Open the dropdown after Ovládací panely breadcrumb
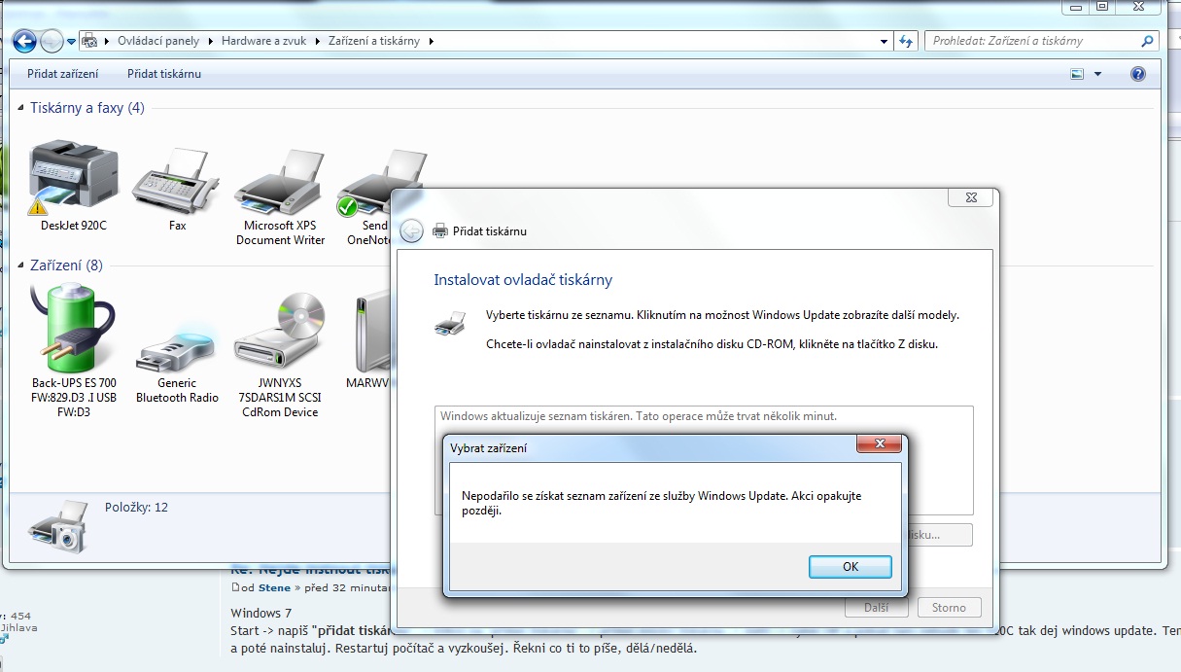This screenshot has height=672, width=1181. [210, 41]
